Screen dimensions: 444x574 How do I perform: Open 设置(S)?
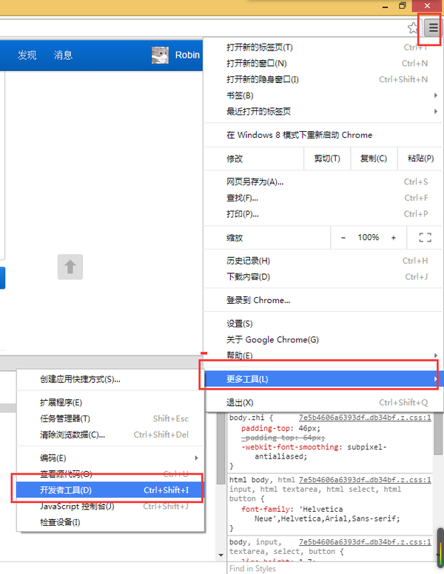pyautogui.click(x=323, y=324)
